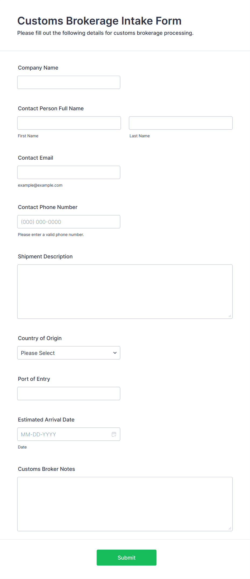Click inside the Shipment Description textarea
The width and height of the screenshot is (250, 579).
tap(125, 292)
